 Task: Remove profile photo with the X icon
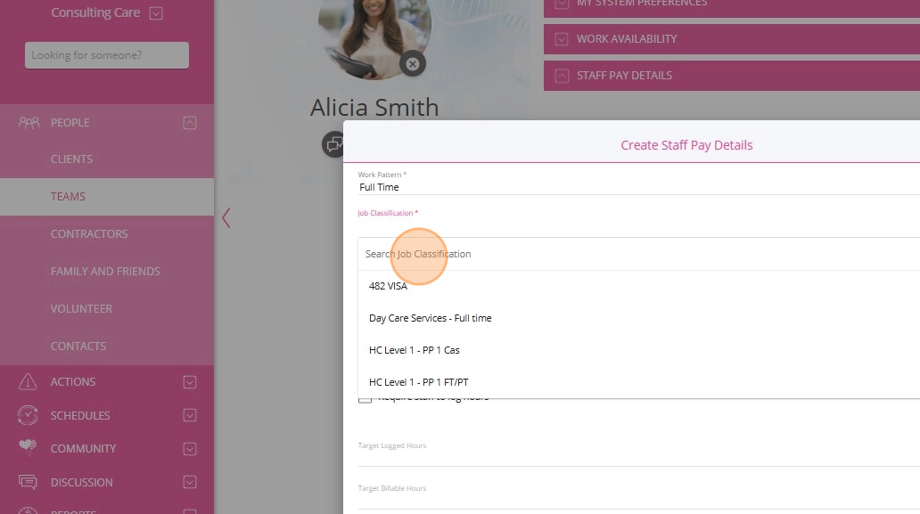point(413,64)
